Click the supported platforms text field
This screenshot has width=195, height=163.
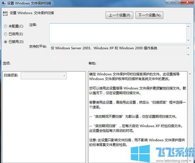(x=118, y=51)
